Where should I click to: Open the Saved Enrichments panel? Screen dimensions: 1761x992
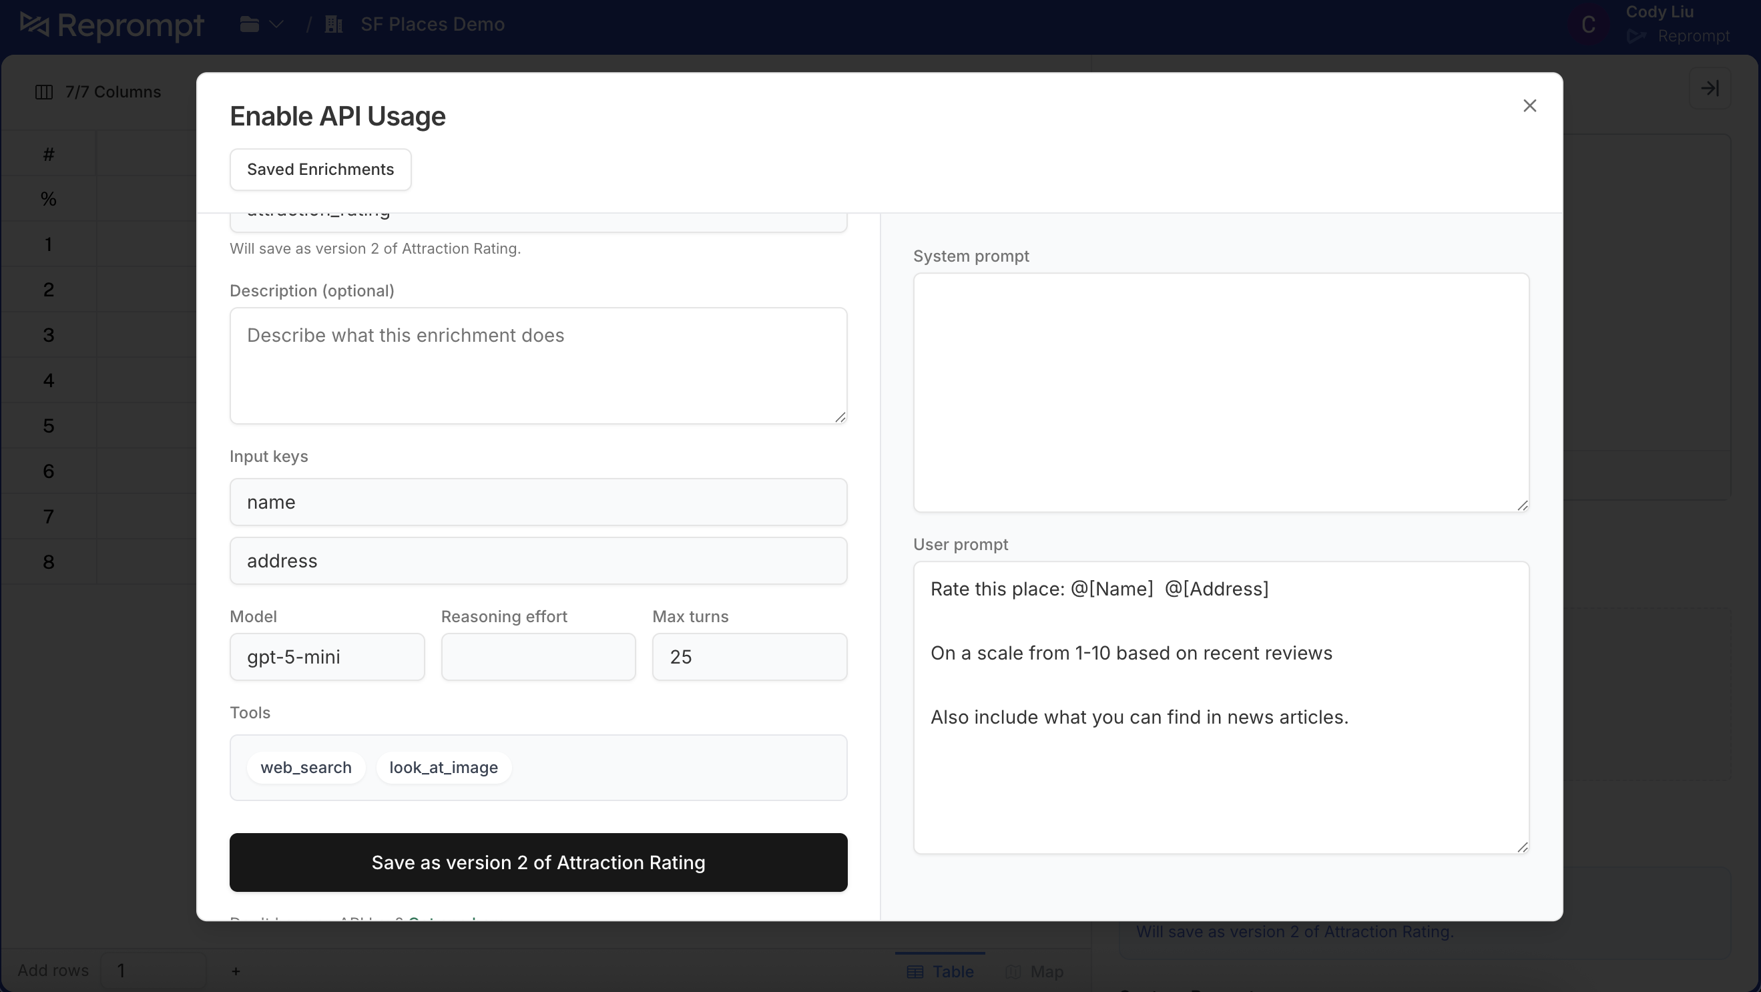(x=320, y=169)
